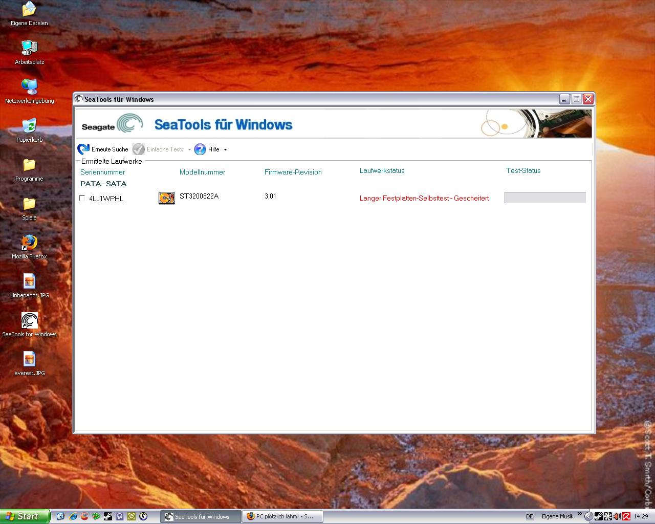This screenshot has width=655, height=524.
Task: Click the Laufwerkstatus column header
Action: (x=382, y=170)
